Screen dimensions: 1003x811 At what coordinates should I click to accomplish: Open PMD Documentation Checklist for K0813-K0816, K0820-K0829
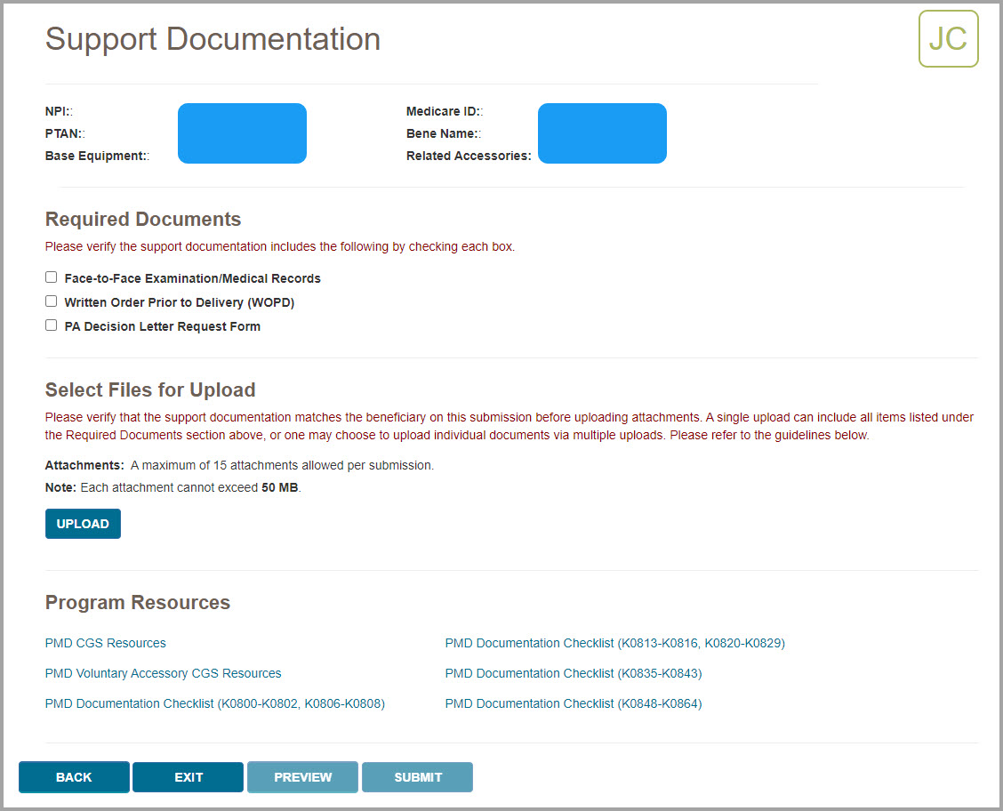point(614,643)
